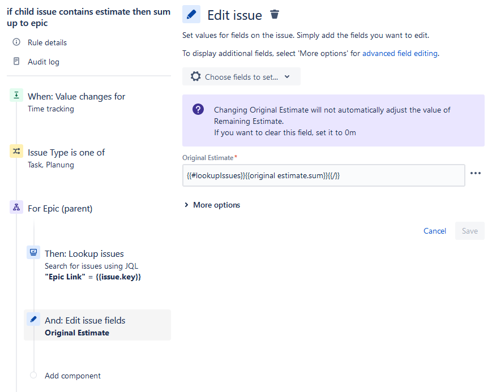The width and height of the screenshot is (492, 392).
Task: Open the Choose fields to set dropdown
Action: tap(241, 77)
